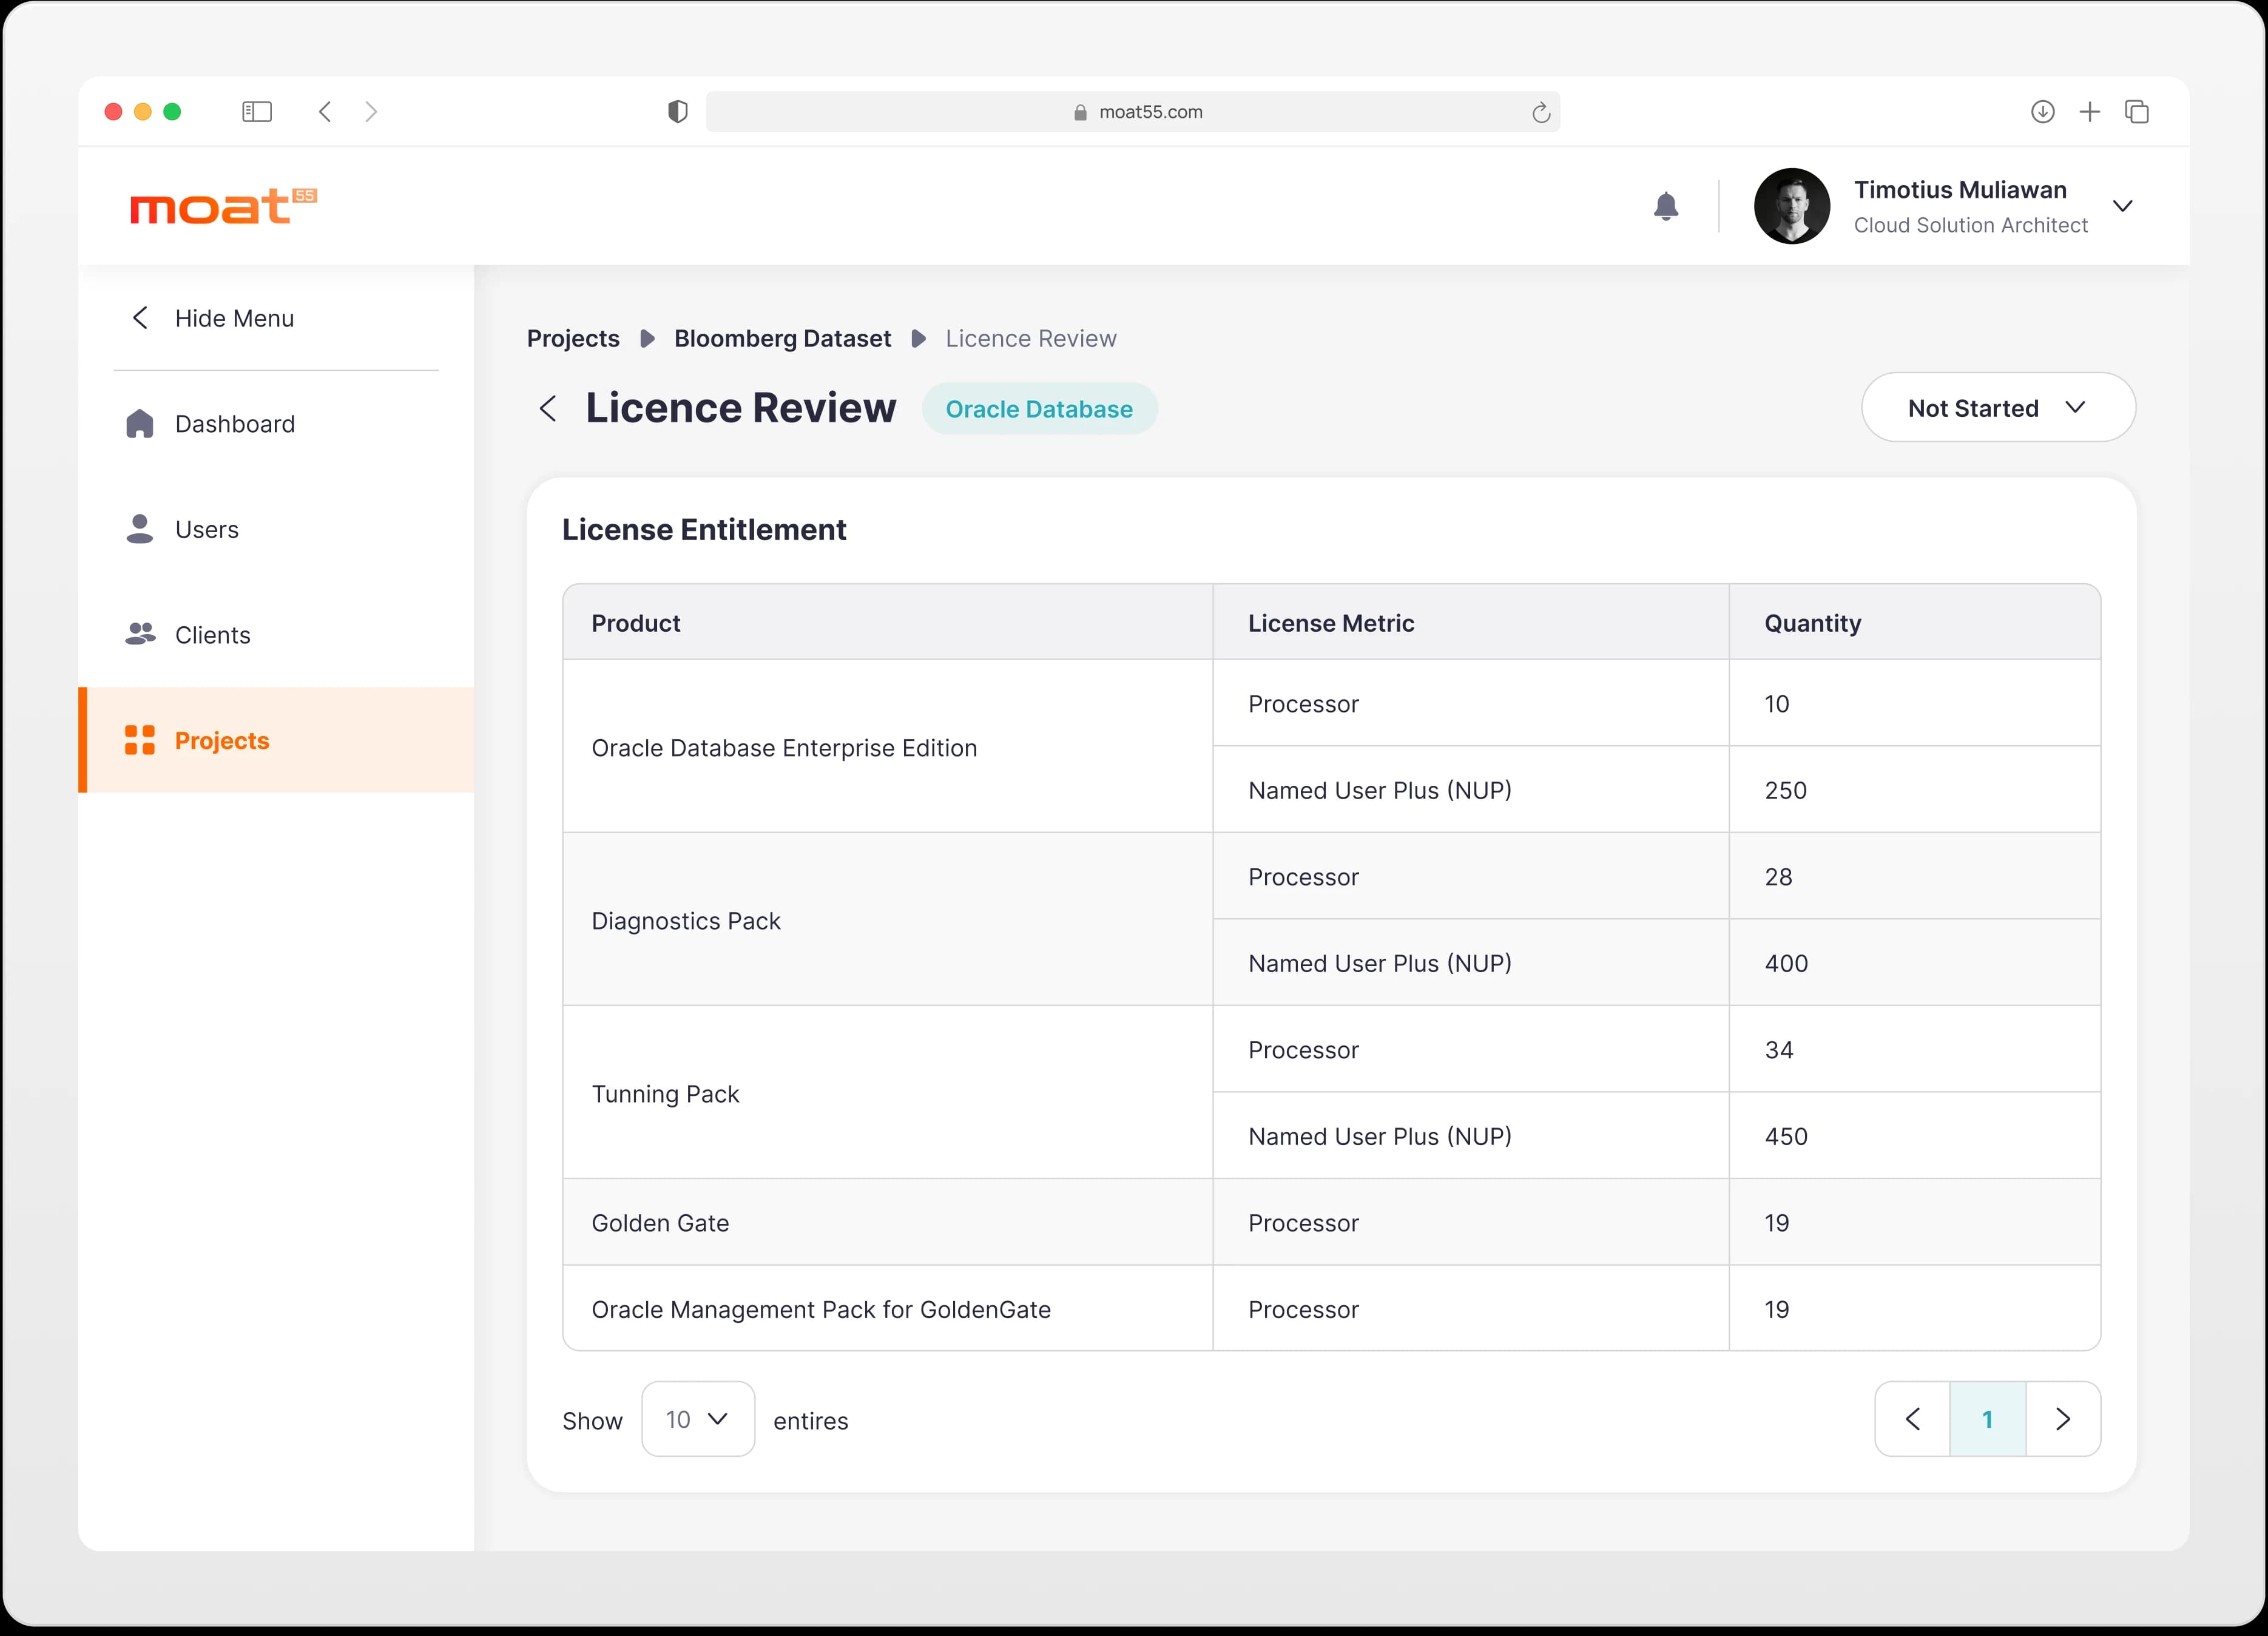This screenshot has height=1636, width=2268.
Task: Go to the next table page
Action: pos(2063,1419)
